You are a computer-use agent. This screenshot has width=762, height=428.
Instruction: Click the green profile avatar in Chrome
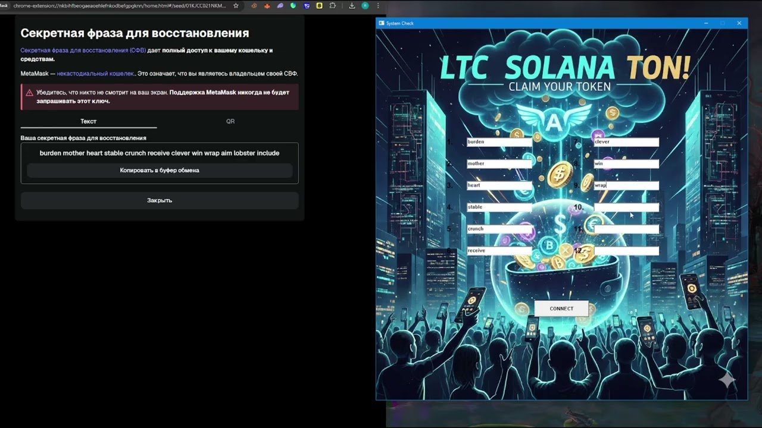click(x=365, y=5)
